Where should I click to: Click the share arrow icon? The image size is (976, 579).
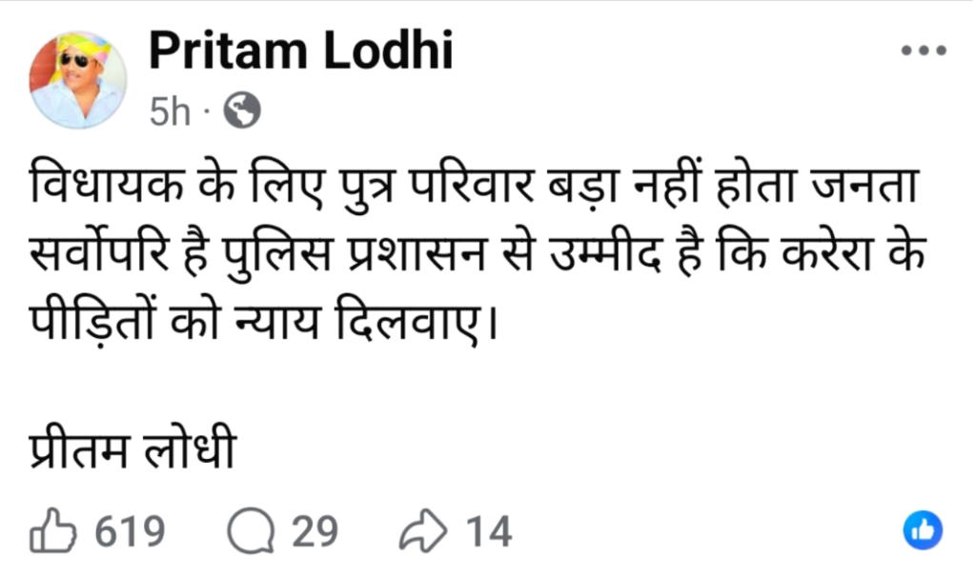point(427,532)
